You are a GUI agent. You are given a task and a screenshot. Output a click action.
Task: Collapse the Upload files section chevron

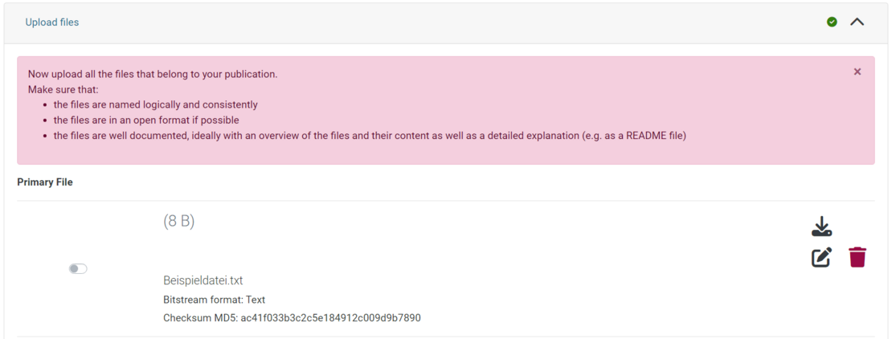click(x=857, y=22)
